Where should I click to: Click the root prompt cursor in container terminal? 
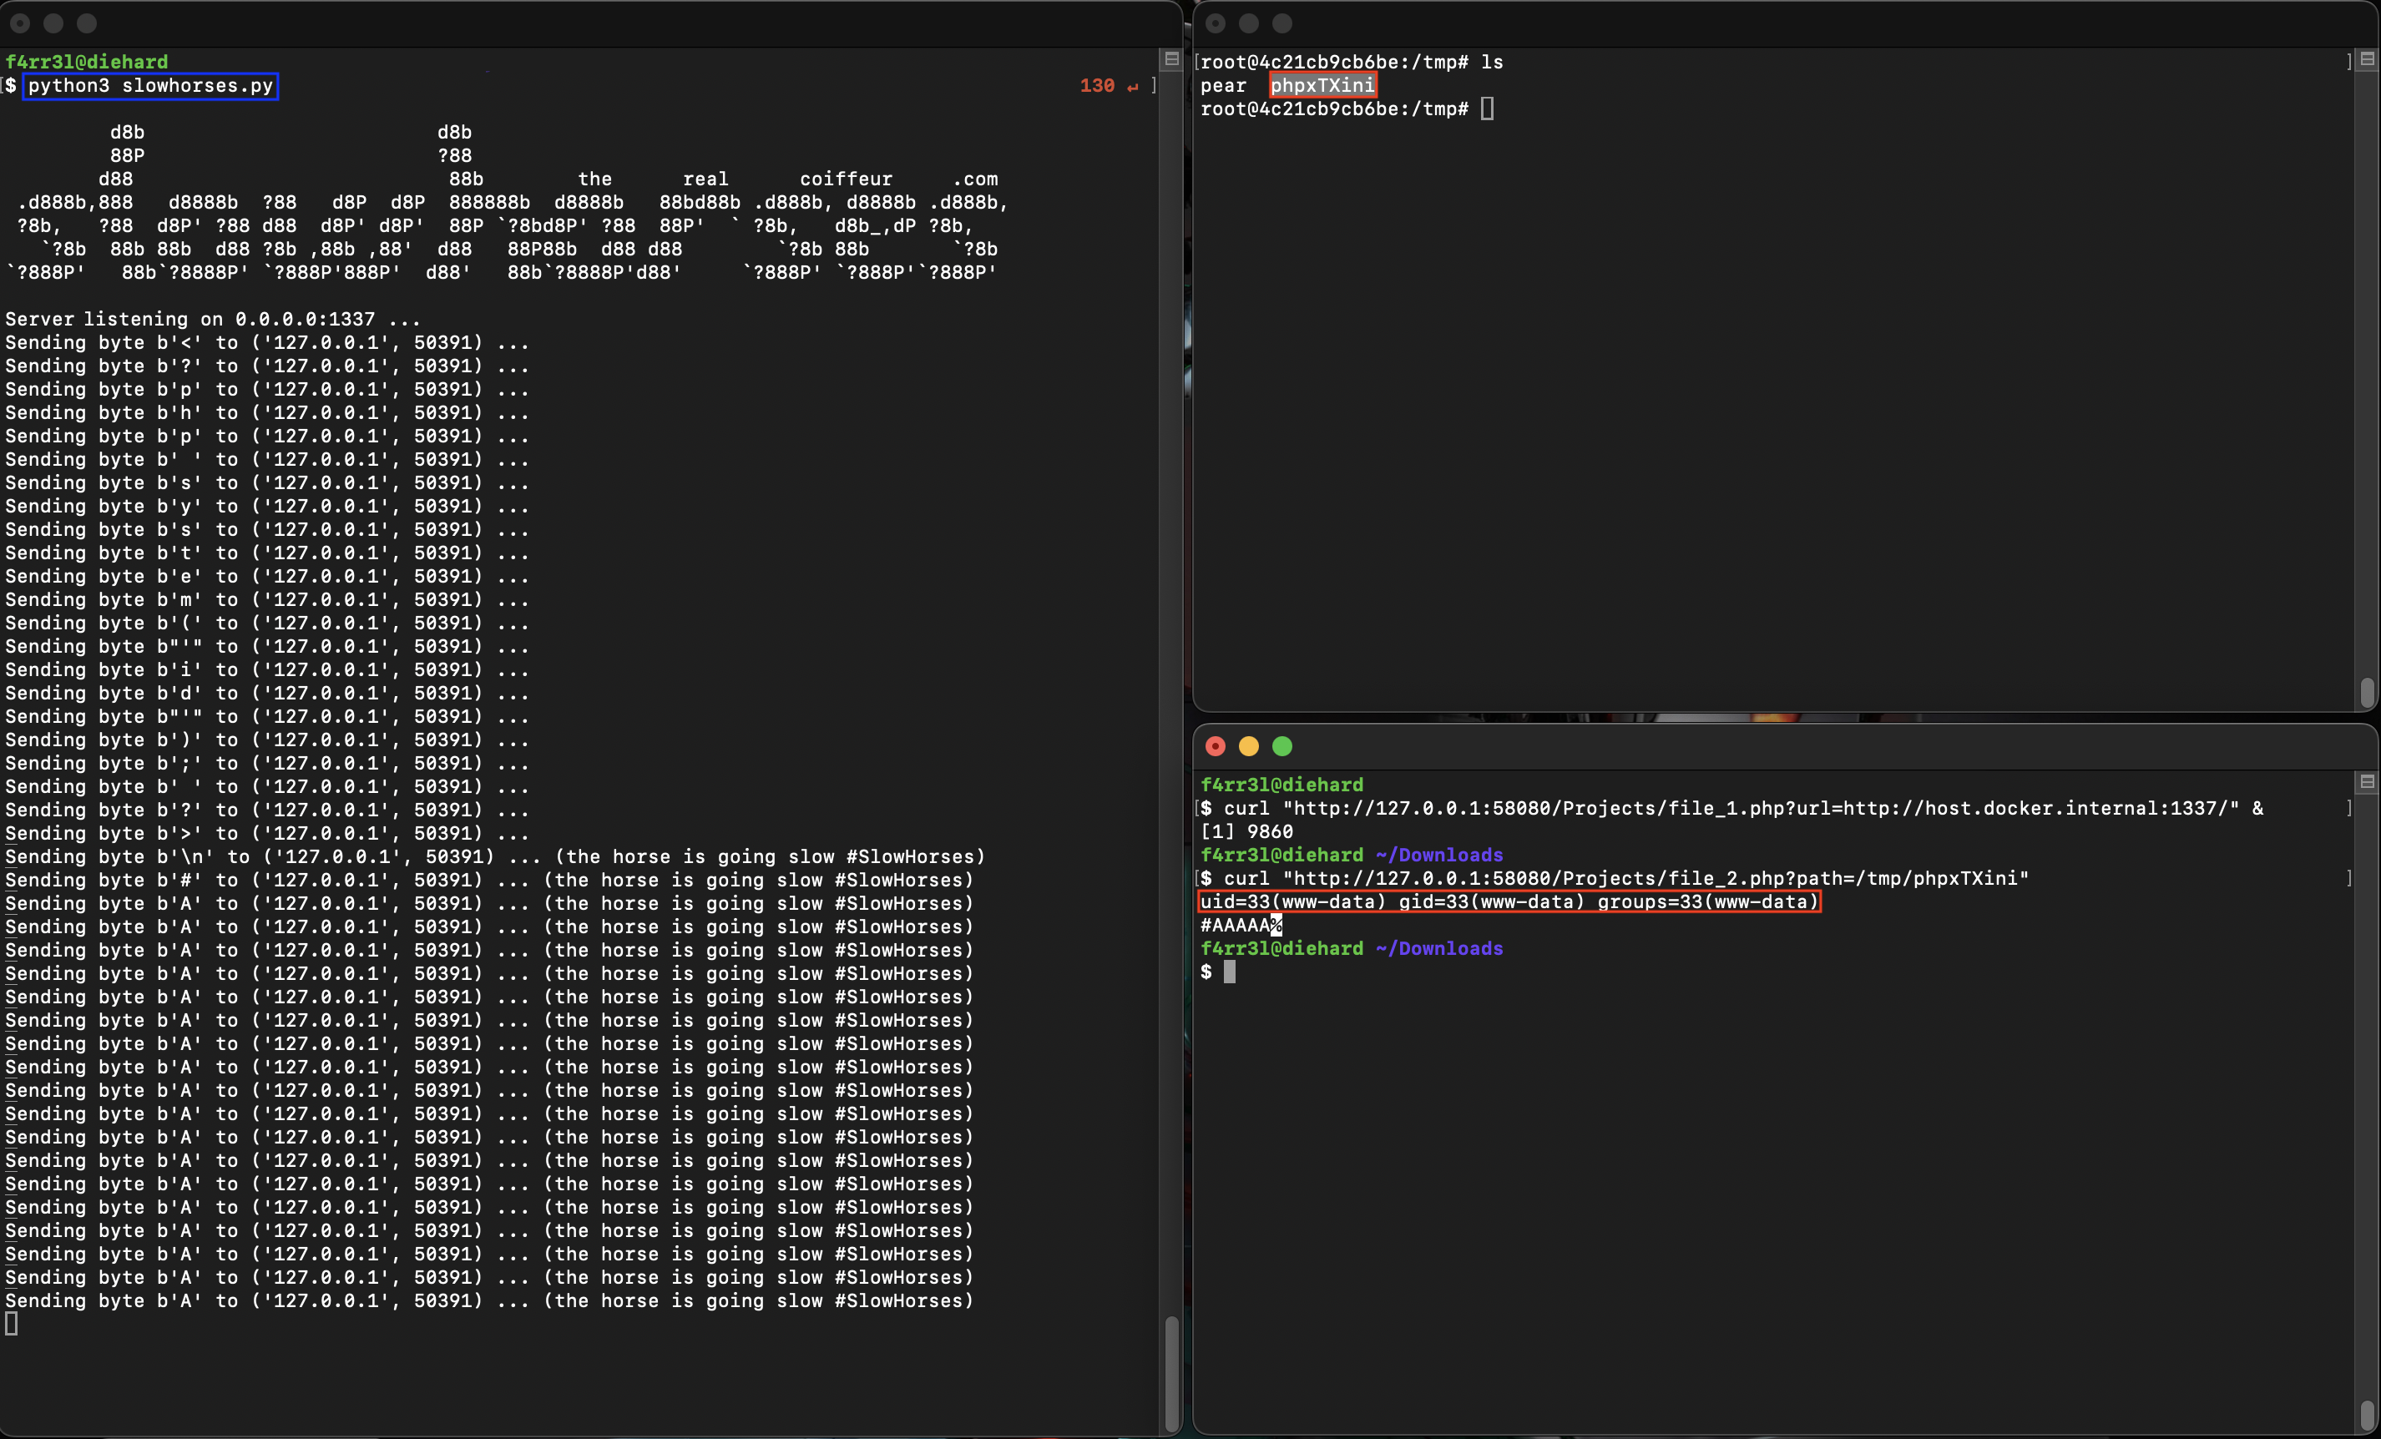pos(1487,109)
